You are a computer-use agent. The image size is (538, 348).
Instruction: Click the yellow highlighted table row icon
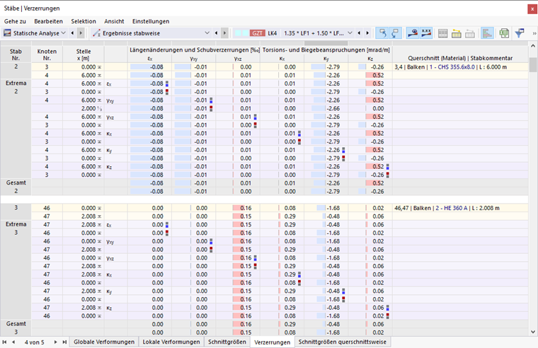(x=457, y=33)
